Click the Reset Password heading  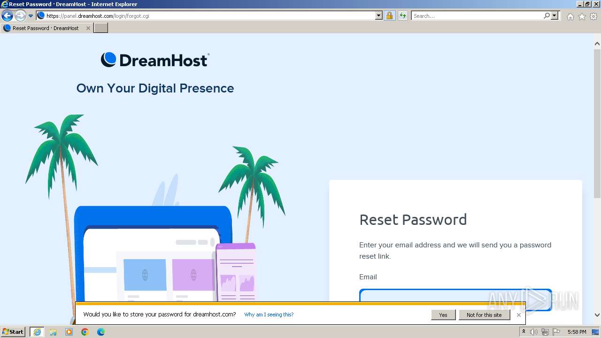coord(413,220)
